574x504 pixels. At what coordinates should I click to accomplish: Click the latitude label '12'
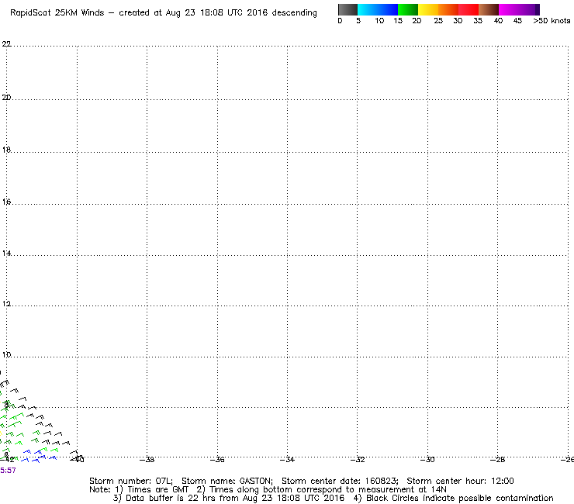[6, 304]
